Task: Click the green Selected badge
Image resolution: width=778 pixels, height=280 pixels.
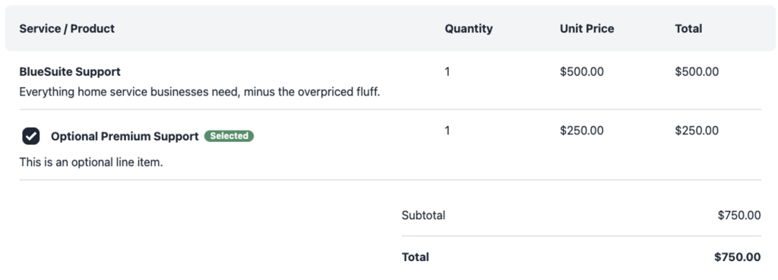Action: 229,136
